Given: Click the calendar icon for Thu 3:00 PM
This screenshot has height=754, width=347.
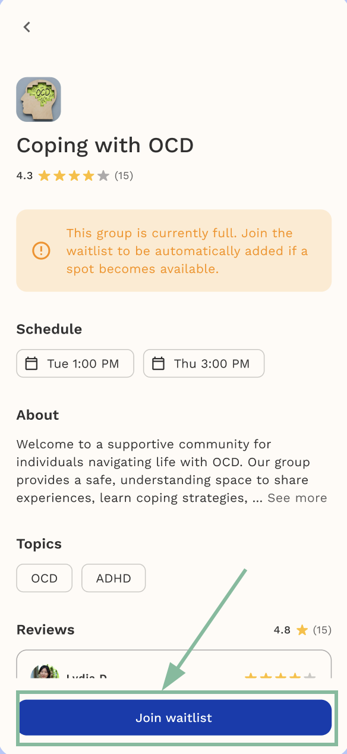Looking at the screenshot, I should pyautogui.click(x=158, y=363).
